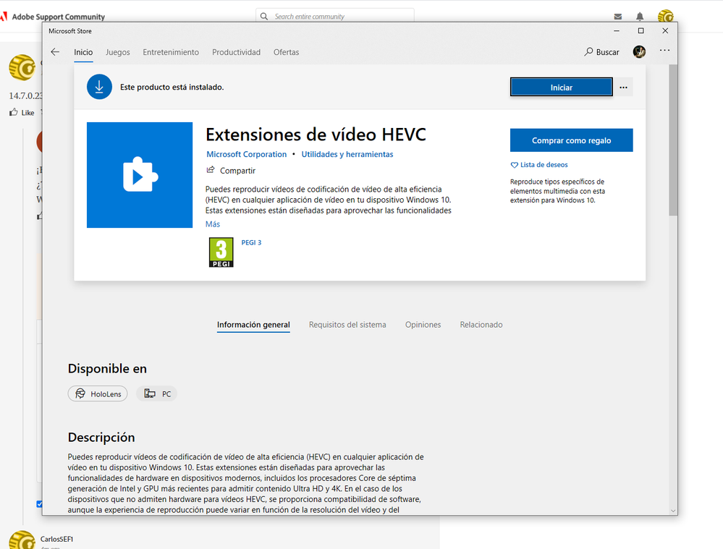
Task: Open the Entretenimiento tab
Action: (171, 52)
